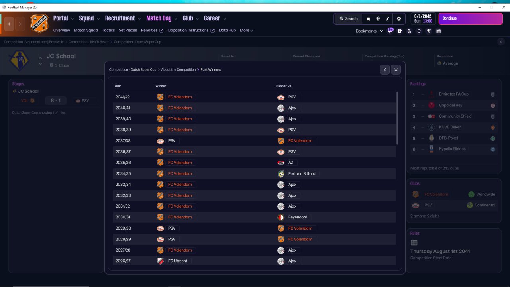Click the AZ badge in 2035/36 row

point(281,163)
